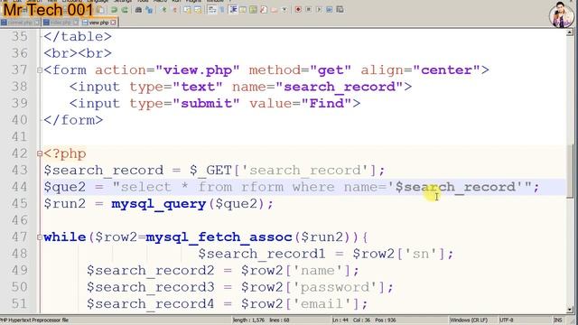578x325 pixels.
Task: Click the </table> tag on line 35
Action: point(78,36)
